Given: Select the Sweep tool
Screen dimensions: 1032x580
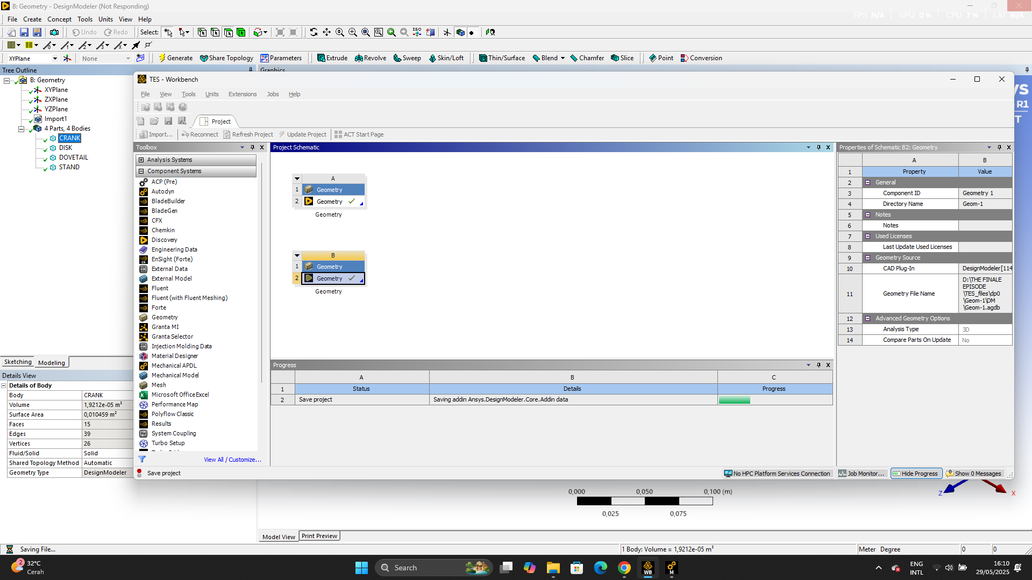Looking at the screenshot, I should pos(407,58).
